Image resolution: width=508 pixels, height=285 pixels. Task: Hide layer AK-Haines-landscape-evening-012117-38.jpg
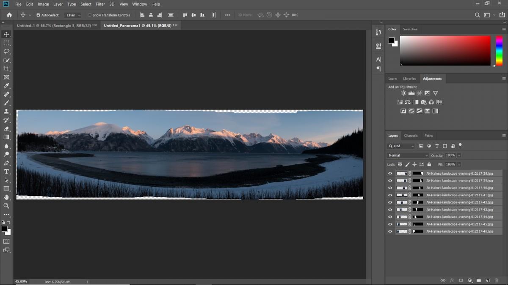390,174
